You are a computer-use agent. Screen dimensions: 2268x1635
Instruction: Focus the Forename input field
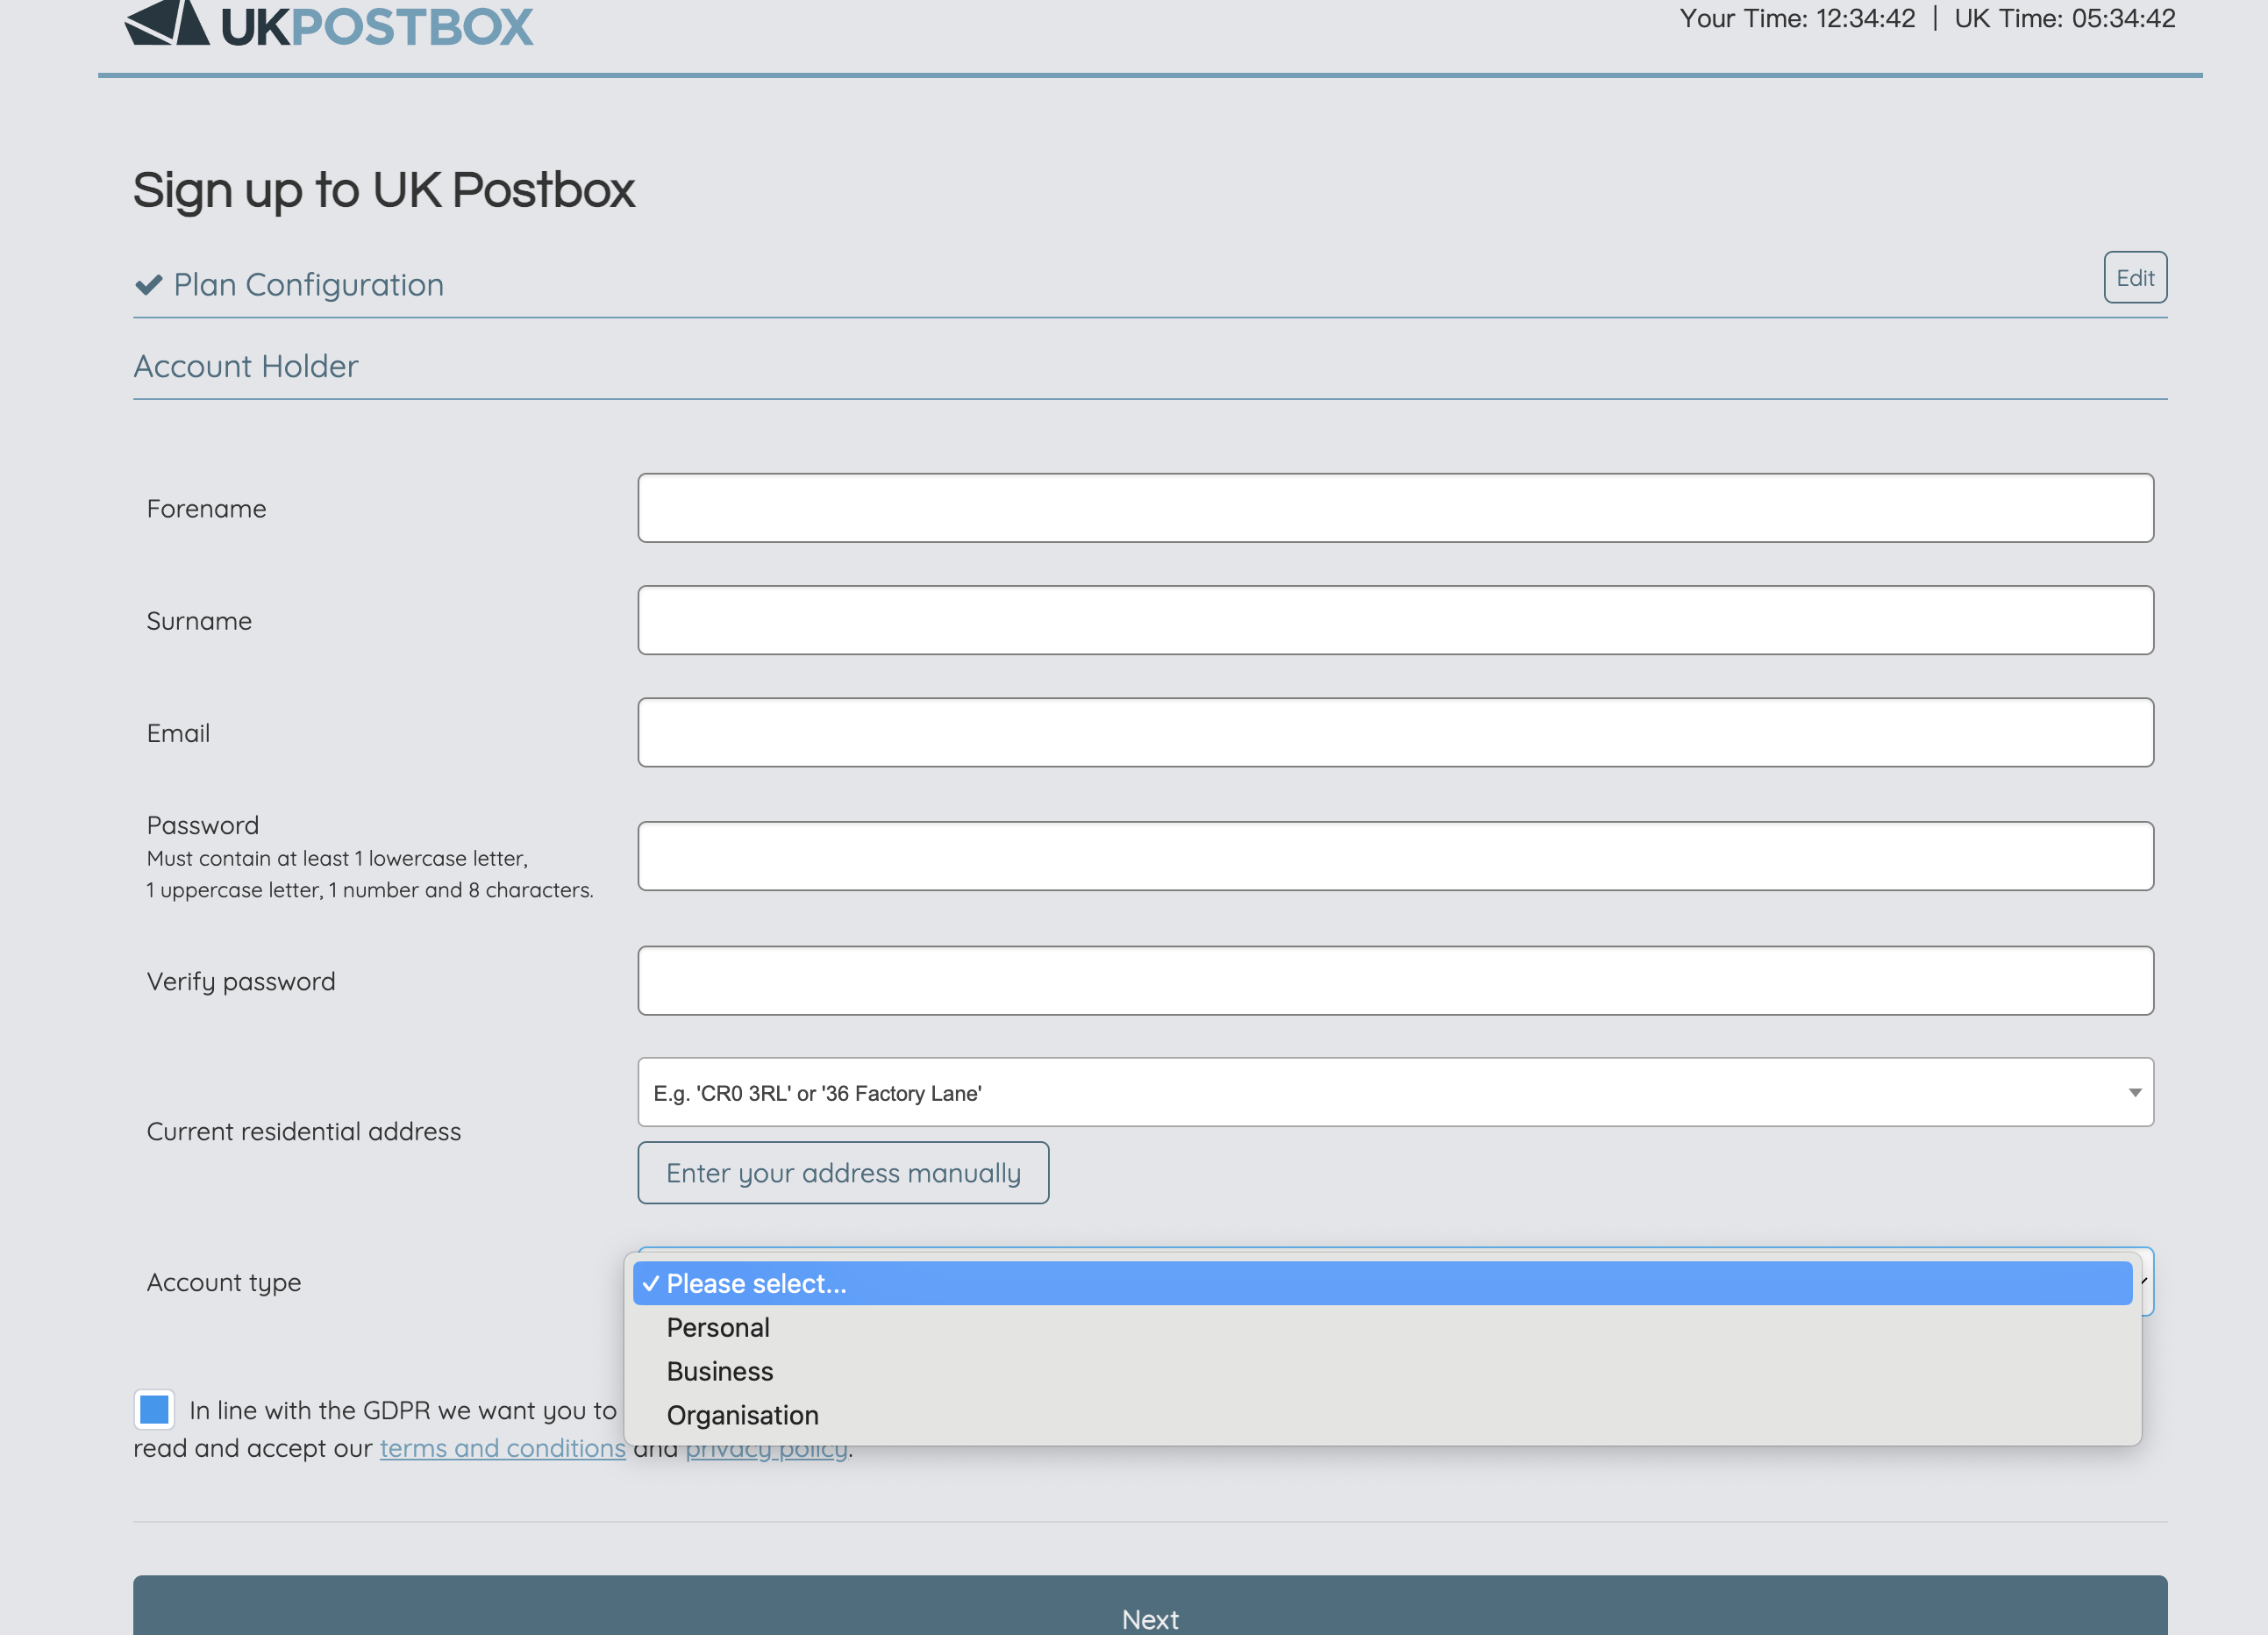pos(1395,508)
